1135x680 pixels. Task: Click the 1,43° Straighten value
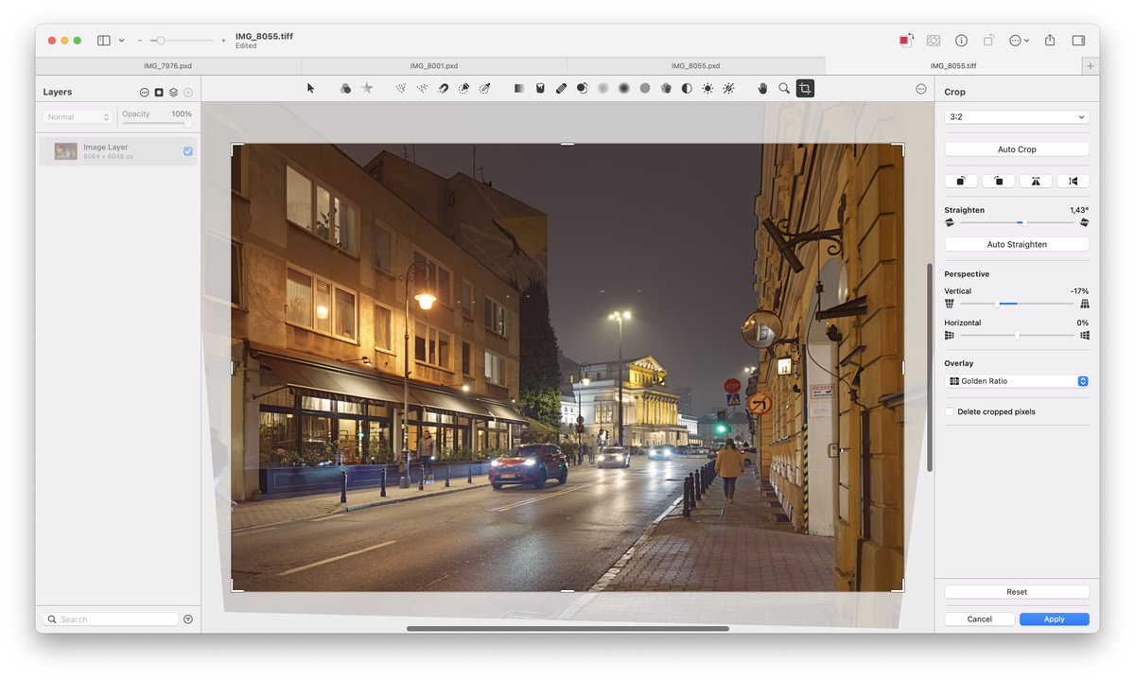click(x=1078, y=210)
